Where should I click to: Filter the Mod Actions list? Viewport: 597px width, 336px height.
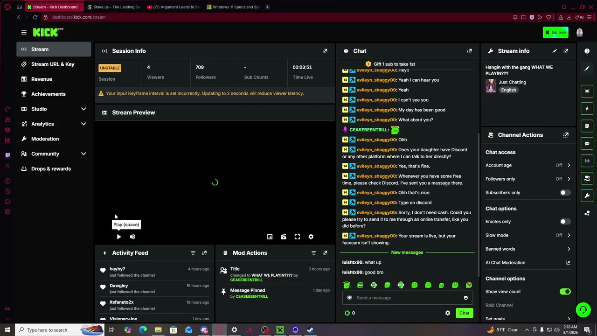tap(313, 253)
